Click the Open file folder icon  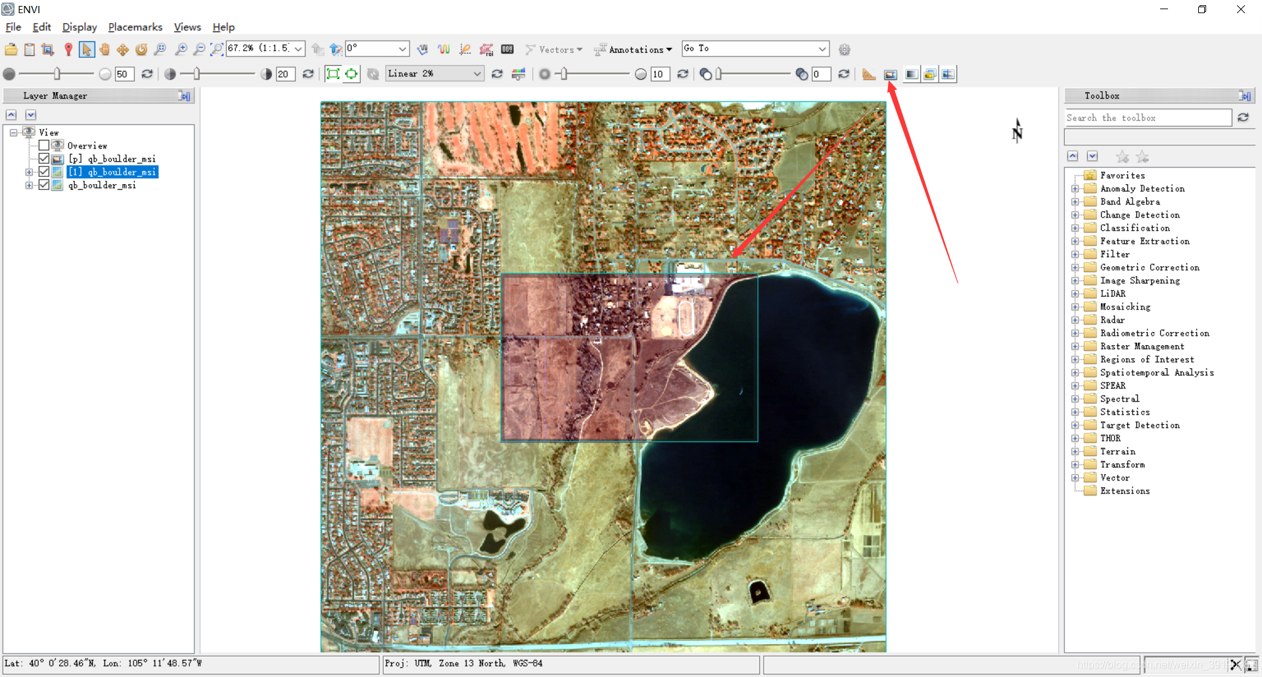click(11, 49)
